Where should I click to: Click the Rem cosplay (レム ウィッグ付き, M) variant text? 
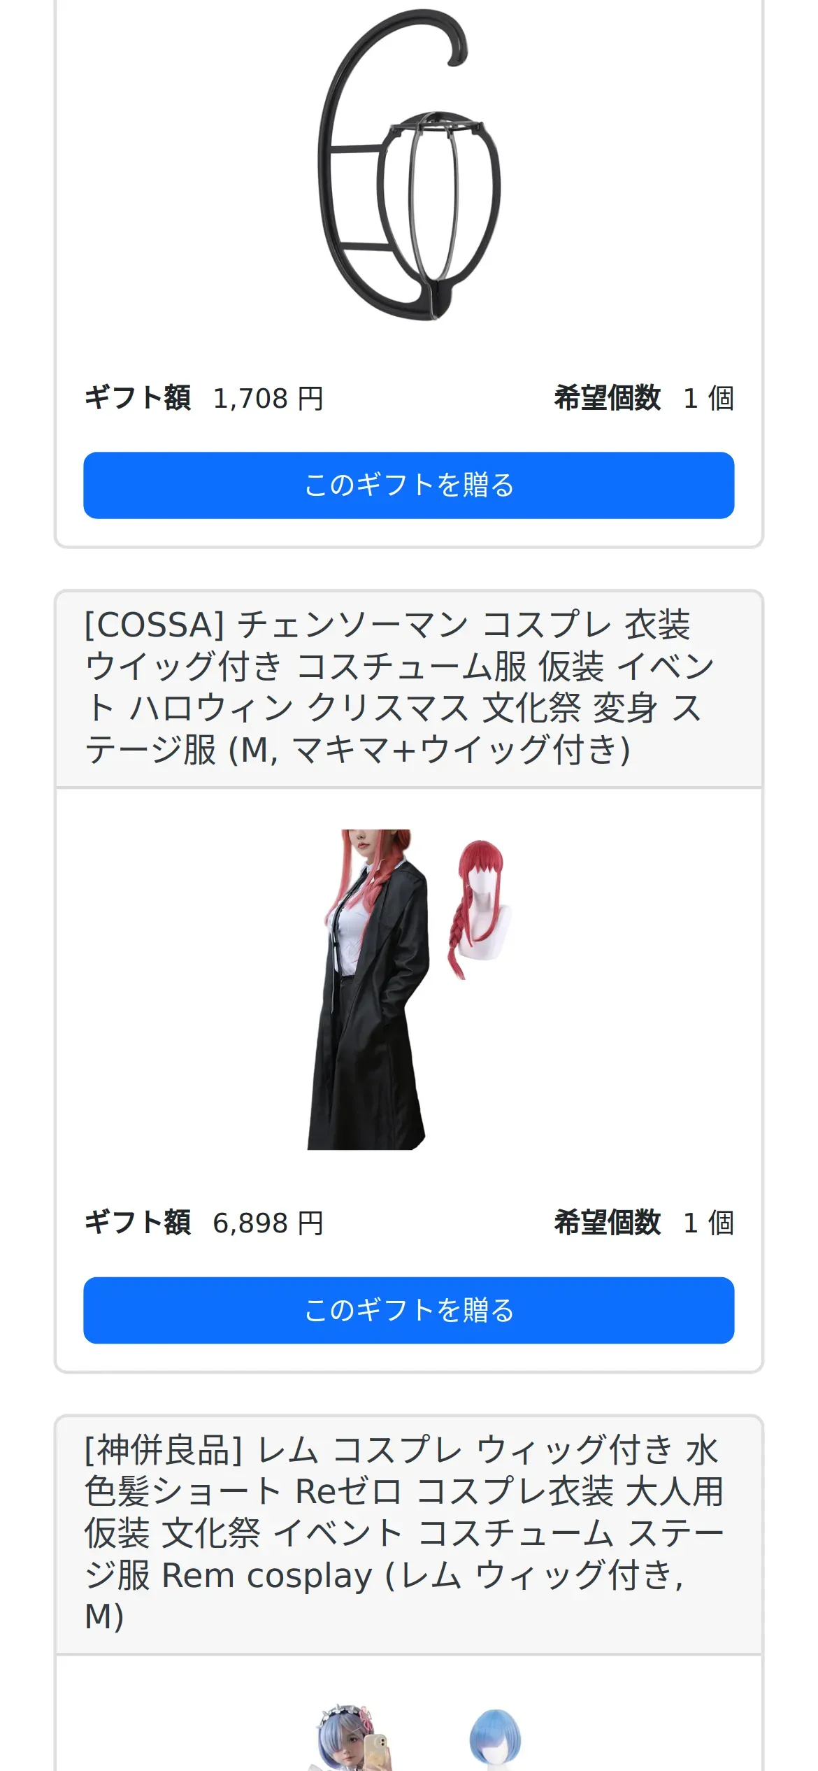(x=383, y=1595)
